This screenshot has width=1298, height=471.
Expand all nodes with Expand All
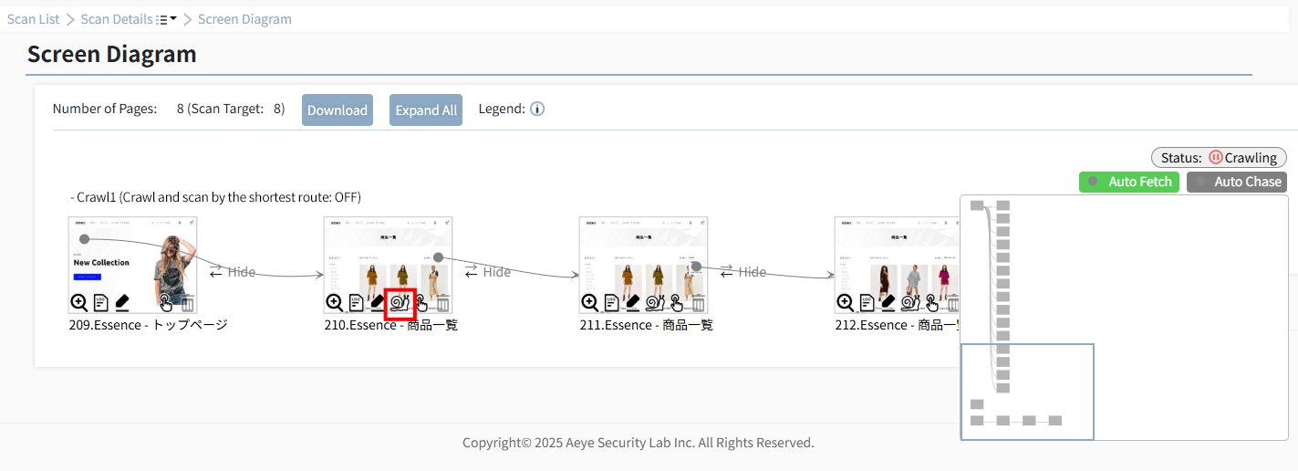click(426, 110)
